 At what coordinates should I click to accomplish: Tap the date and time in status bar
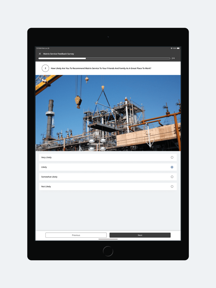(43, 48)
